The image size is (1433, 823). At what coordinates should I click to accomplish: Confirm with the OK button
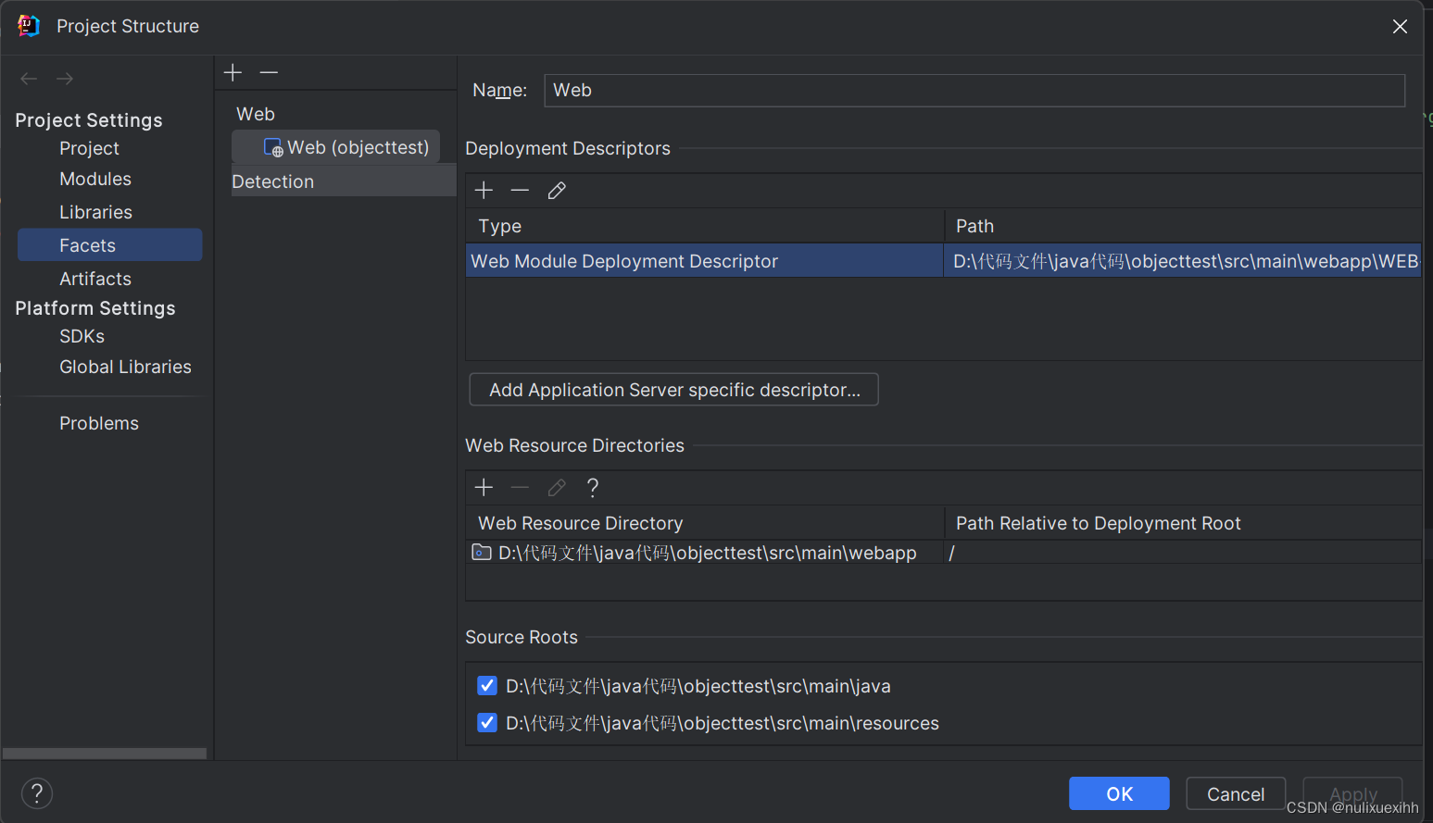pos(1119,793)
